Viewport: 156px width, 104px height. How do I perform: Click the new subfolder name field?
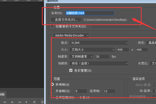coord(115,27)
